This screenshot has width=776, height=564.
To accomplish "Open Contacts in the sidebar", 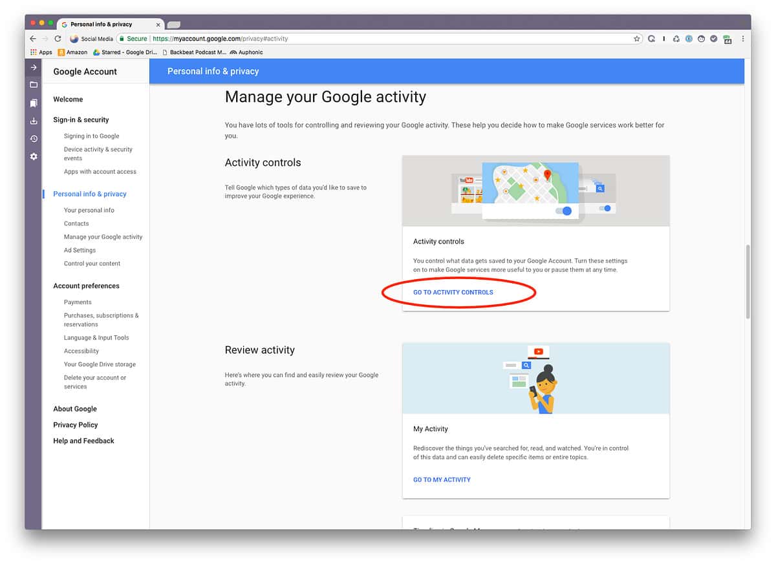I will pos(76,224).
